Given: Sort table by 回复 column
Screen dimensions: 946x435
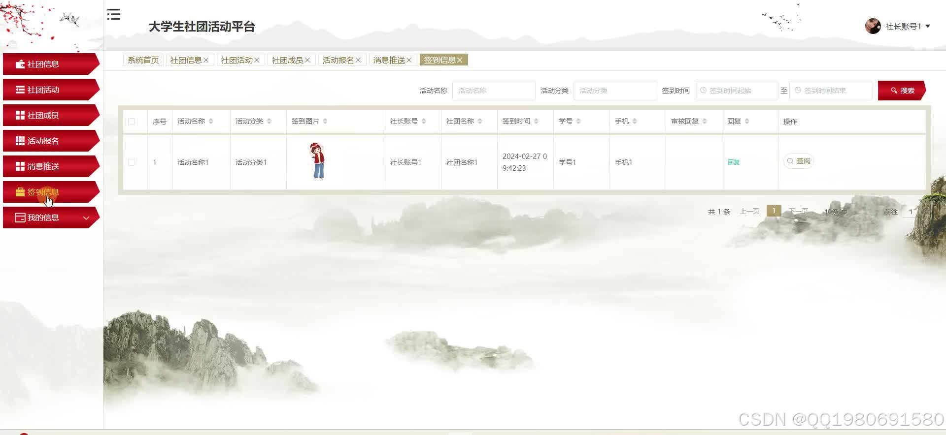Looking at the screenshot, I should coord(747,121).
